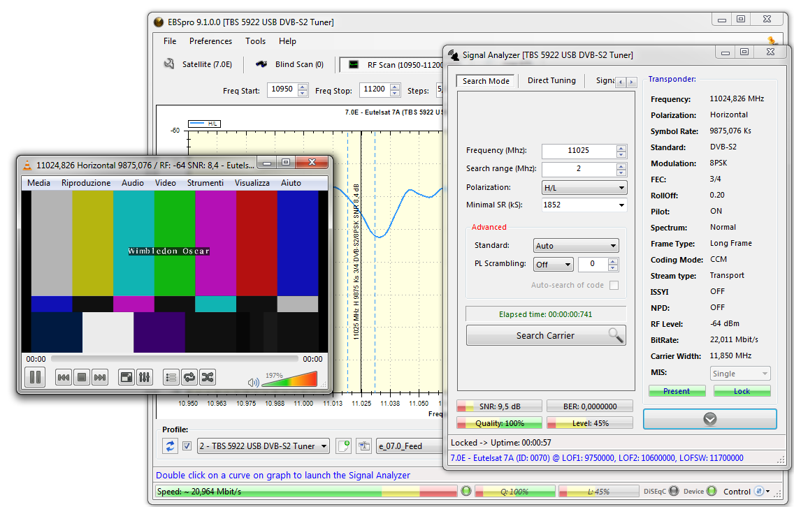Open the PL Scrambling Off dropdown
This screenshot has width=794, height=507.
click(x=554, y=265)
